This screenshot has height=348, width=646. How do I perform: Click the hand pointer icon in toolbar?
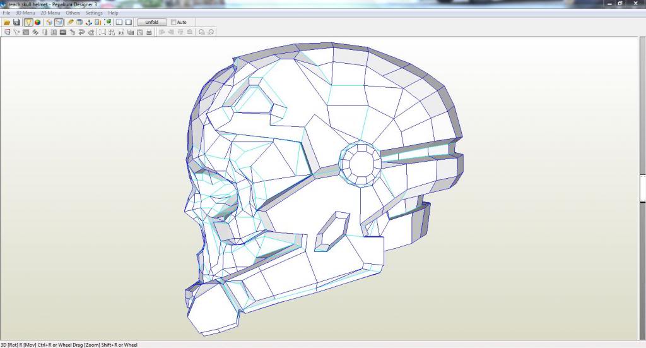(72, 32)
